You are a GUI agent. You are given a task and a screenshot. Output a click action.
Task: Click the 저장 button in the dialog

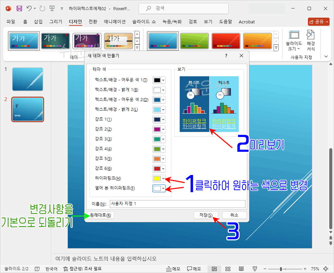(x=205, y=215)
